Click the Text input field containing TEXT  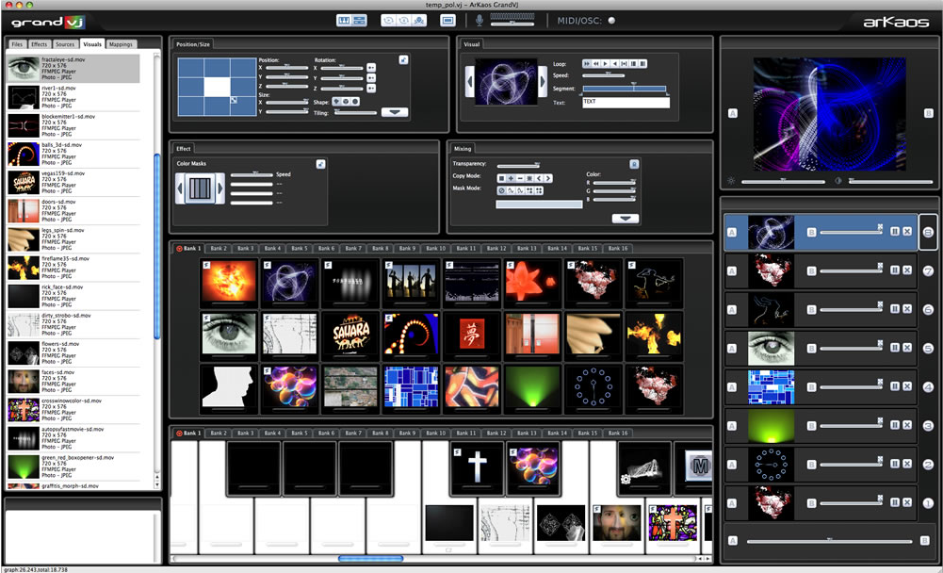click(x=626, y=103)
